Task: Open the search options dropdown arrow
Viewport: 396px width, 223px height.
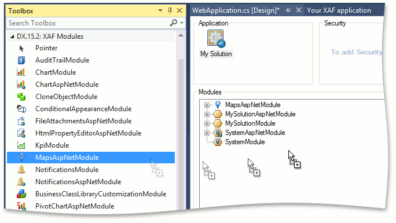Action: (x=182, y=23)
